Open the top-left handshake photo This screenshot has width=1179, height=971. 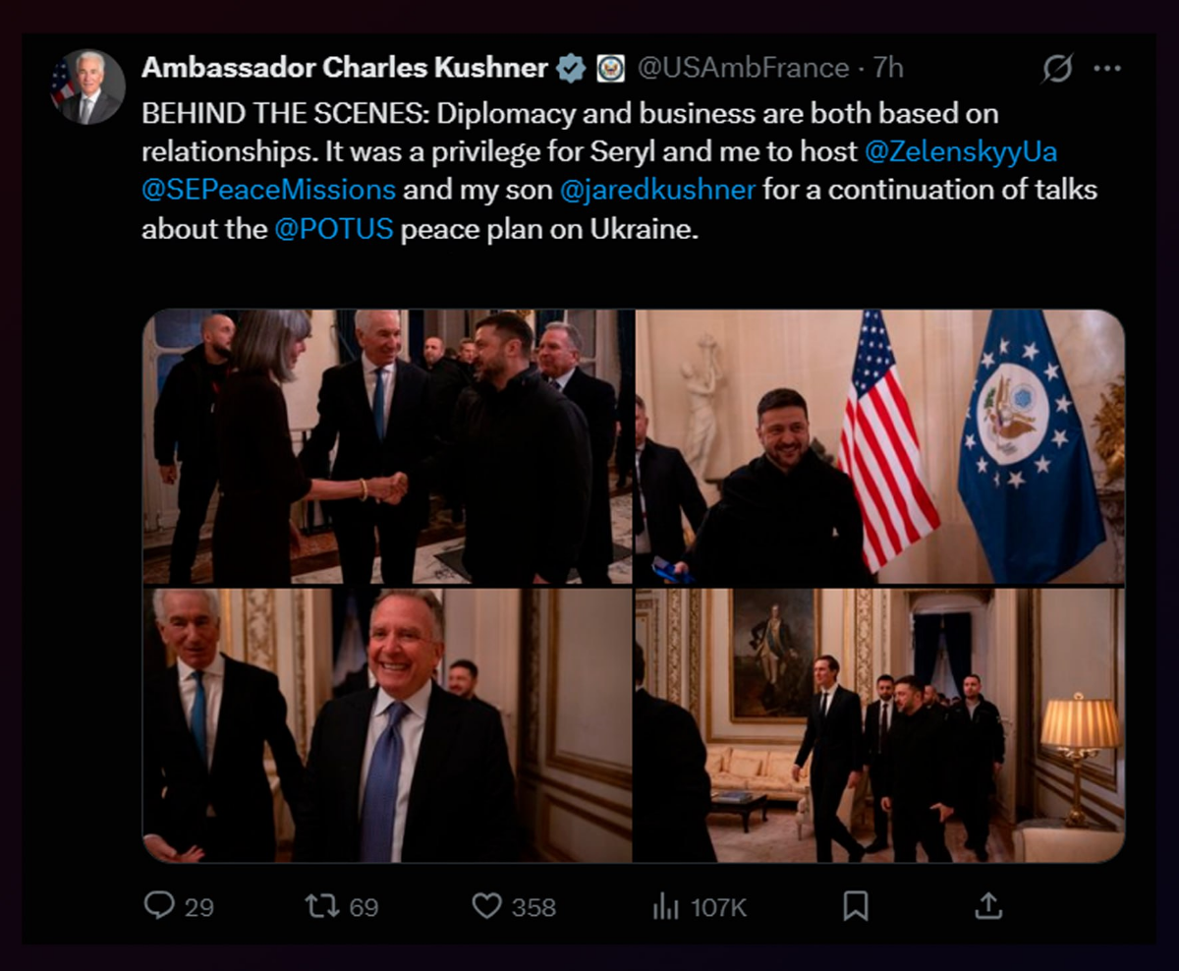tap(387, 447)
